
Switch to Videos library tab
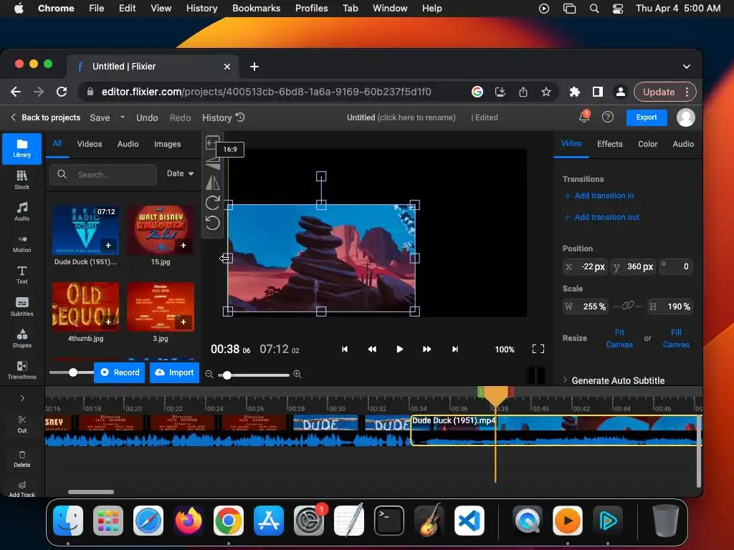pos(90,144)
